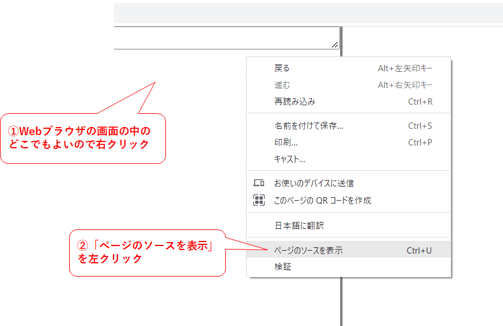The width and height of the screenshot is (503, 326).
Task: Choose 再読み込み menu entry
Action: pos(349,102)
